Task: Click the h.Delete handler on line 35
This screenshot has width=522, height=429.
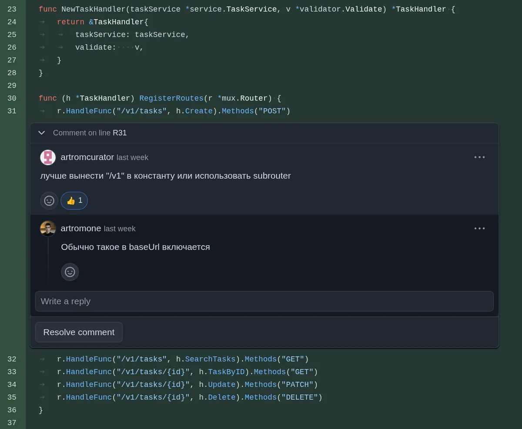Action: 217,397
